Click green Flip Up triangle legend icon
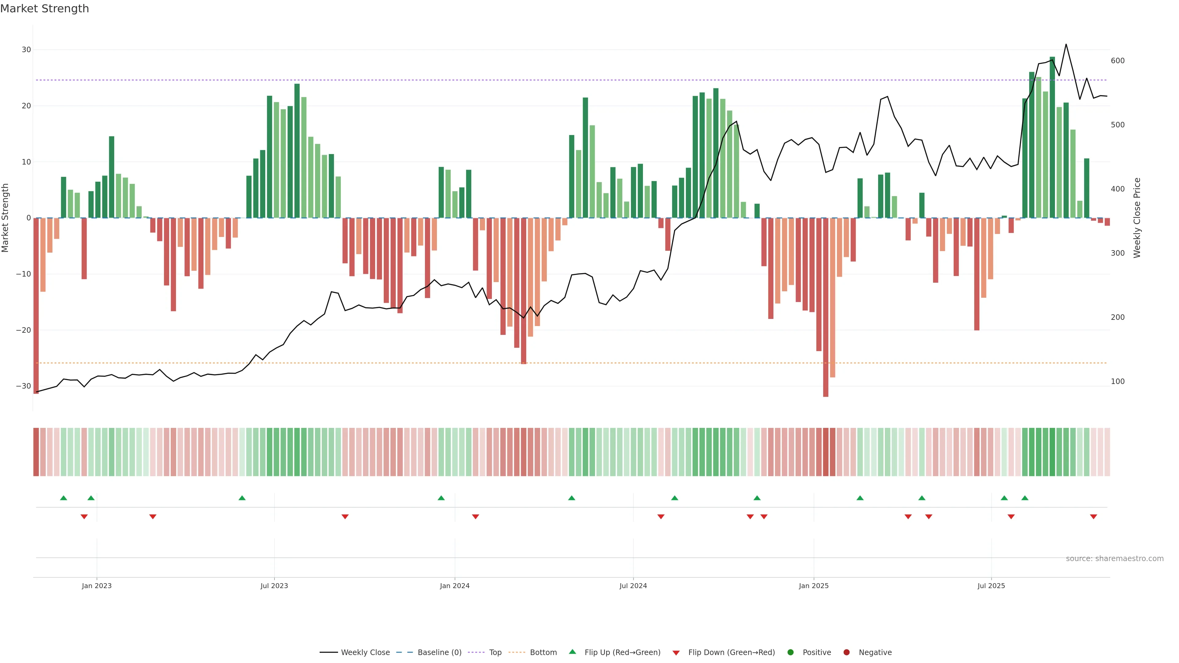The height and width of the screenshot is (663, 1179). [572, 652]
